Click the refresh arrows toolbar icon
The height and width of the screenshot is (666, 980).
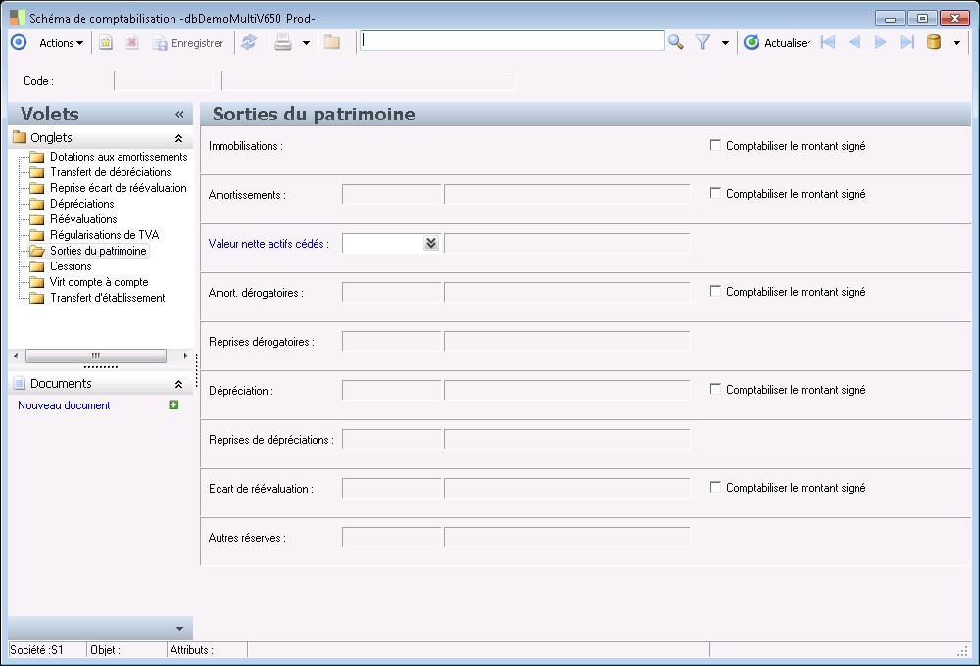pyautogui.click(x=249, y=42)
